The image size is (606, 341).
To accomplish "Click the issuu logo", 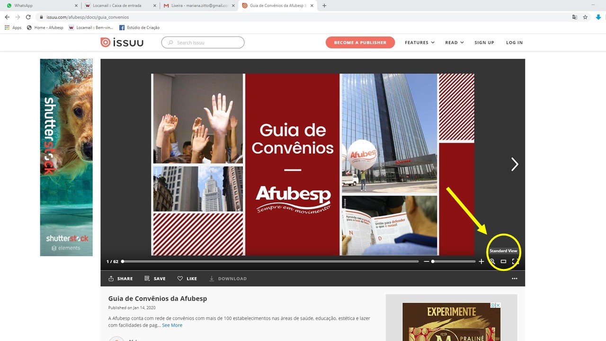I will [x=122, y=43].
